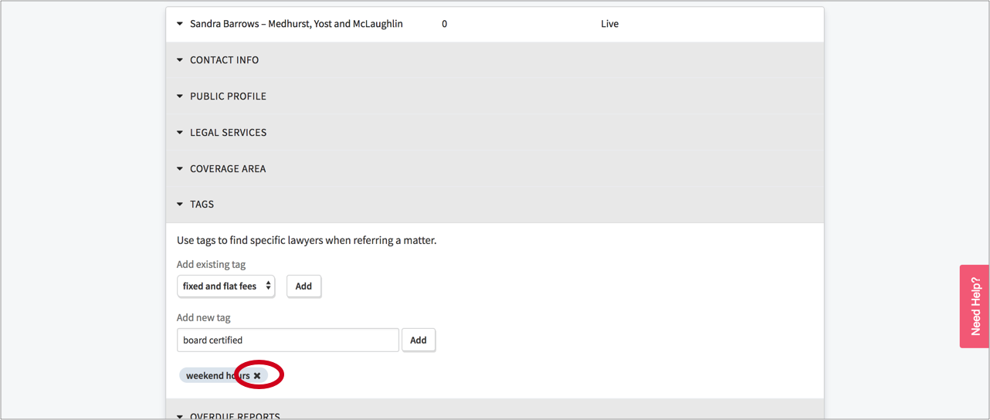The height and width of the screenshot is (420, 990).
Task: Click the caret icon beside OVERDUE REPORTS
Action: point(180,417)
